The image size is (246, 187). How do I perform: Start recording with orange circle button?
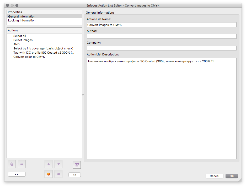click(x=49, y=174)
